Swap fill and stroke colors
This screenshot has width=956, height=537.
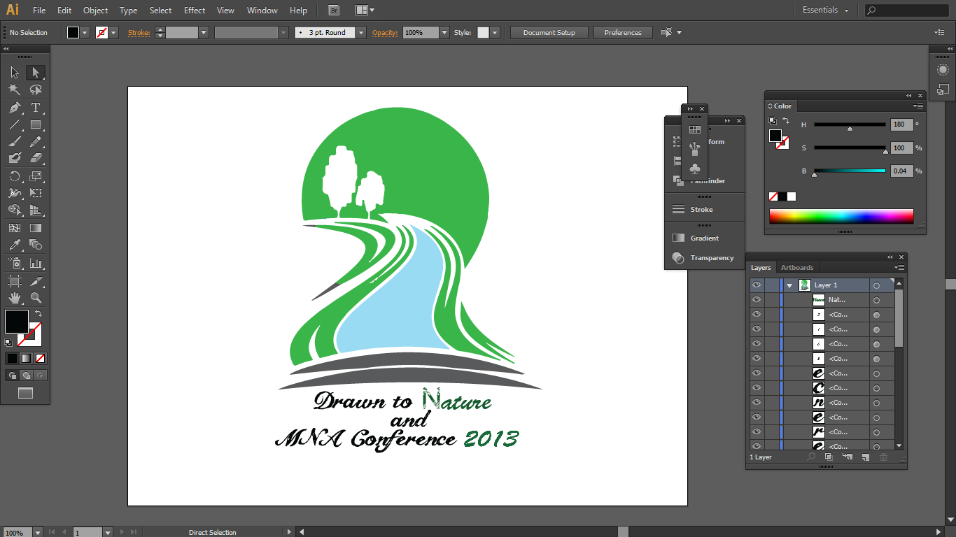[38, 313]
